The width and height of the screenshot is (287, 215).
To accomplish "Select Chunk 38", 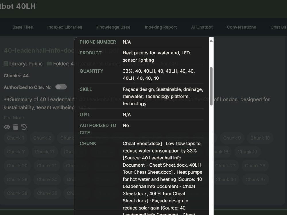I will [x=17, y=193].
